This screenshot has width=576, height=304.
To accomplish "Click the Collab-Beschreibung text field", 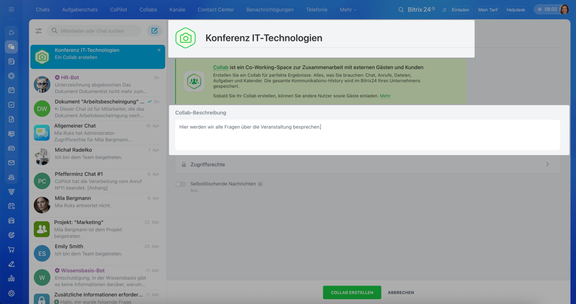I will [367, 134].
